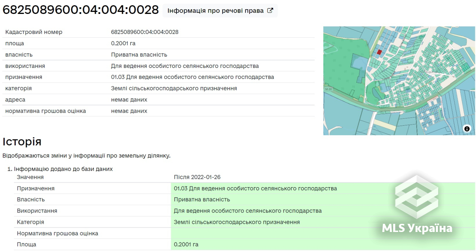Viewport: 476px width, 251px height.
Task: Select the Нормативна грошова оцінка label in the history table
Action: (57, 233)
